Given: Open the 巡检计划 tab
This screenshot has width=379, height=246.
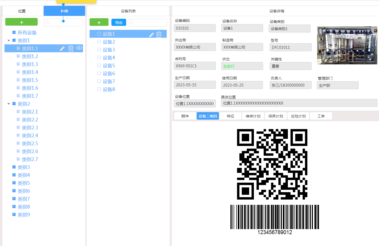Looking at the screenshot, I should 298,116.
